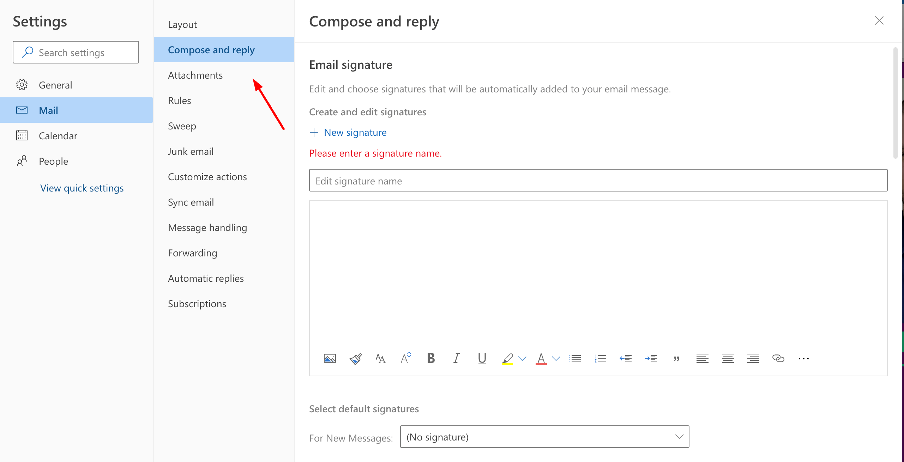Select the Format Painter tool
Screen dimensions: 904x462
[x=355, y=358]
